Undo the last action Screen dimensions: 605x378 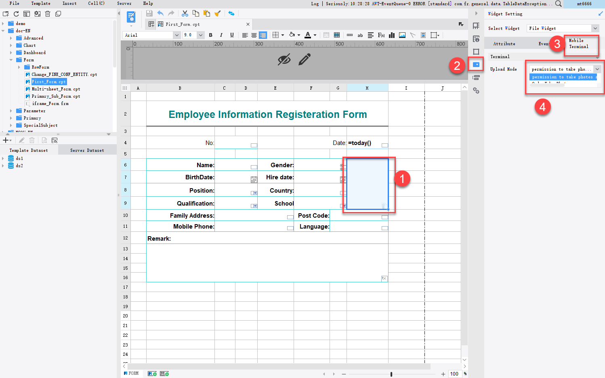click(x=160, y=13)
